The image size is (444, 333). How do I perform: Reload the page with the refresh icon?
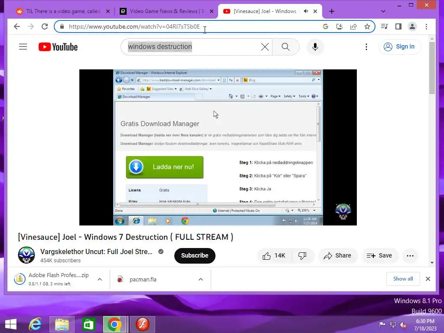coord(45,26)
